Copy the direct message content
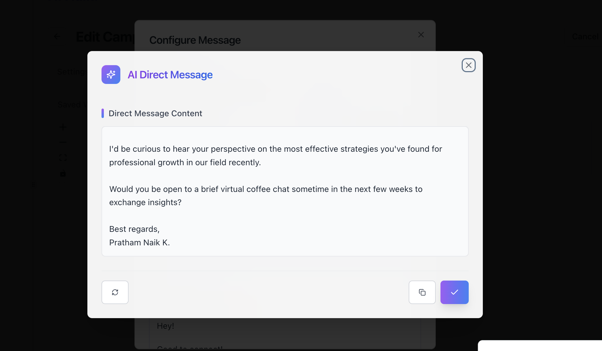 [422, 292]
